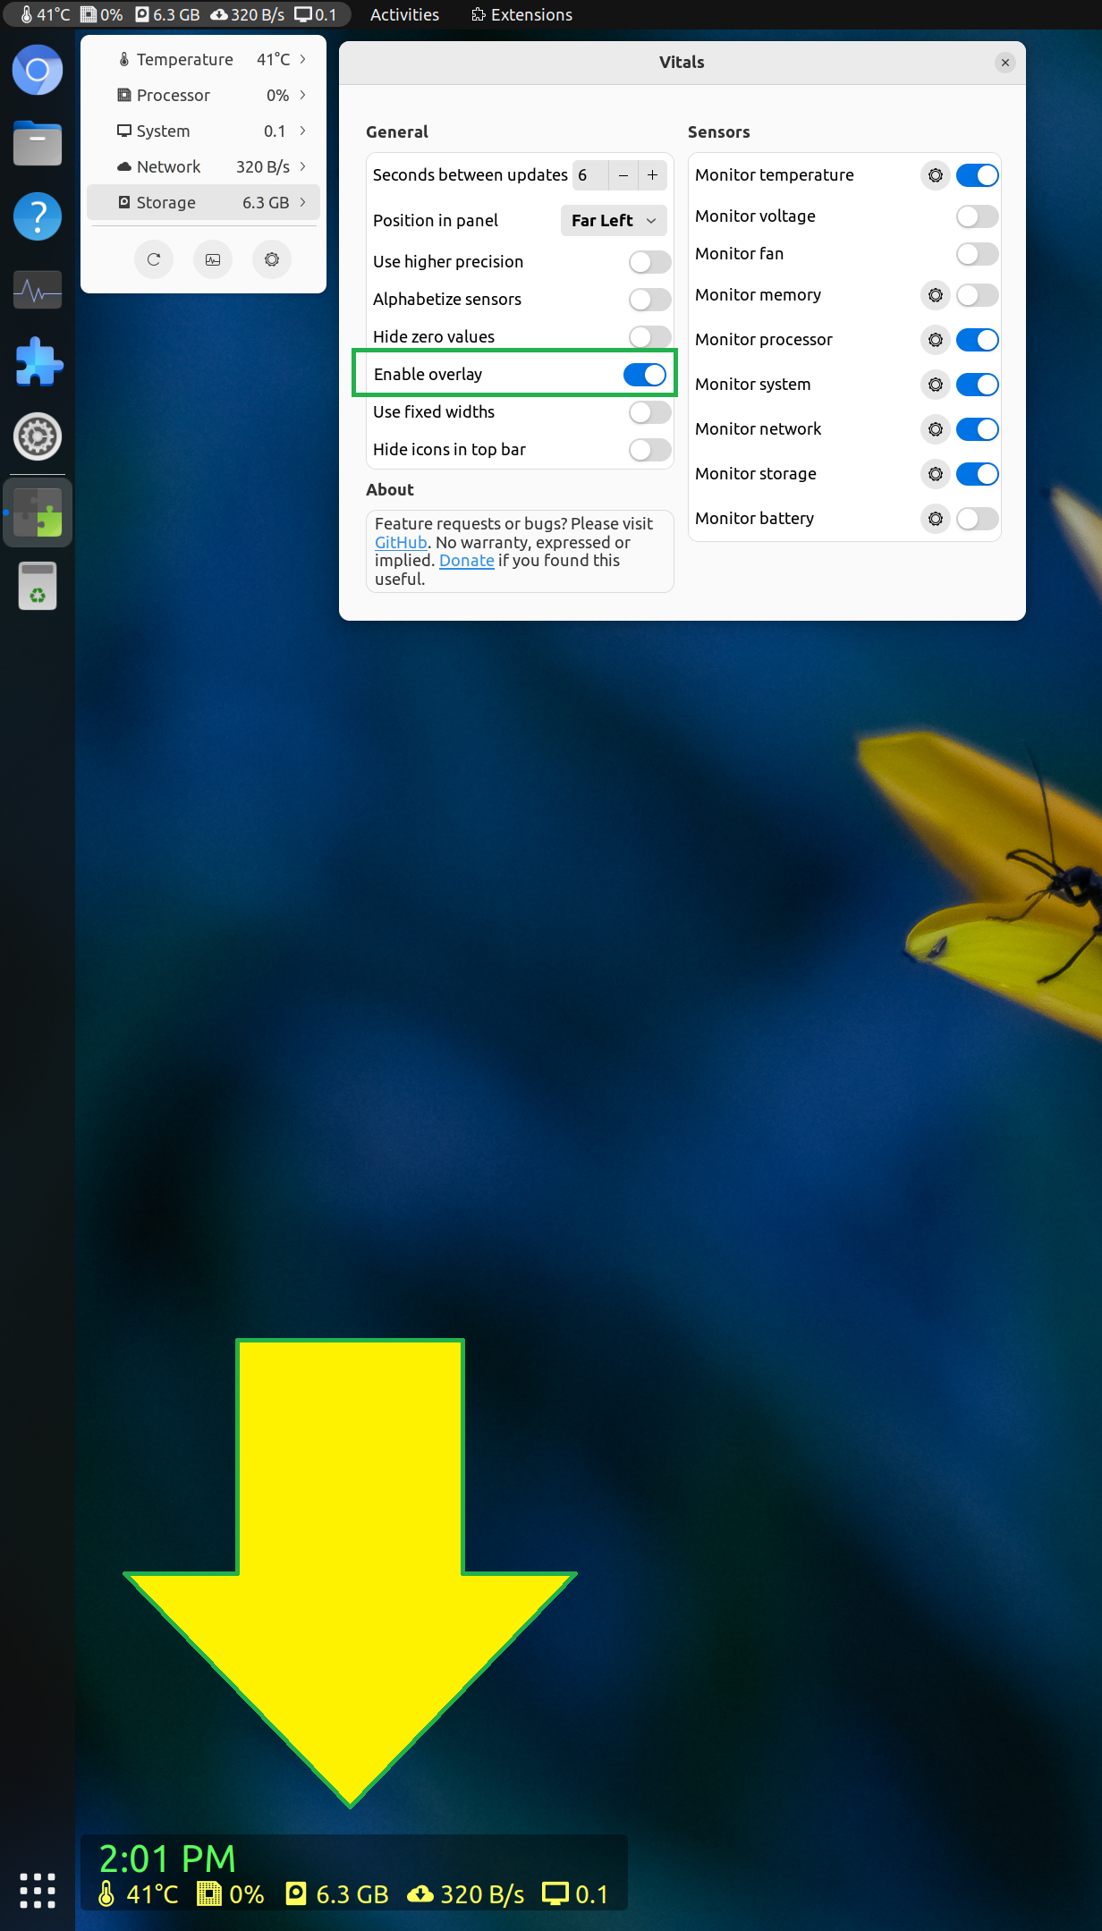Viewport: 1102px width, 1931px height.
Task: Open Settings from the dock
Action: click(x=38, y=436)
